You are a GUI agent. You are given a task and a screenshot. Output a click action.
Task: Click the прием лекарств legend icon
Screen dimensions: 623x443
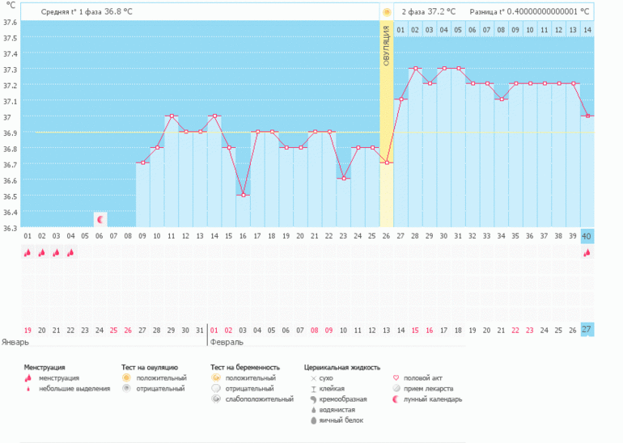click(x=396, y=388)
